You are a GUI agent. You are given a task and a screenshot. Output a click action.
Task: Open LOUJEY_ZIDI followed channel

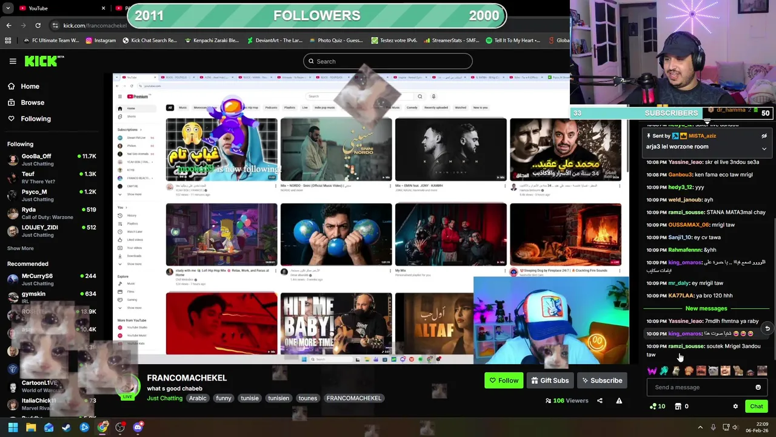(52, 231)
